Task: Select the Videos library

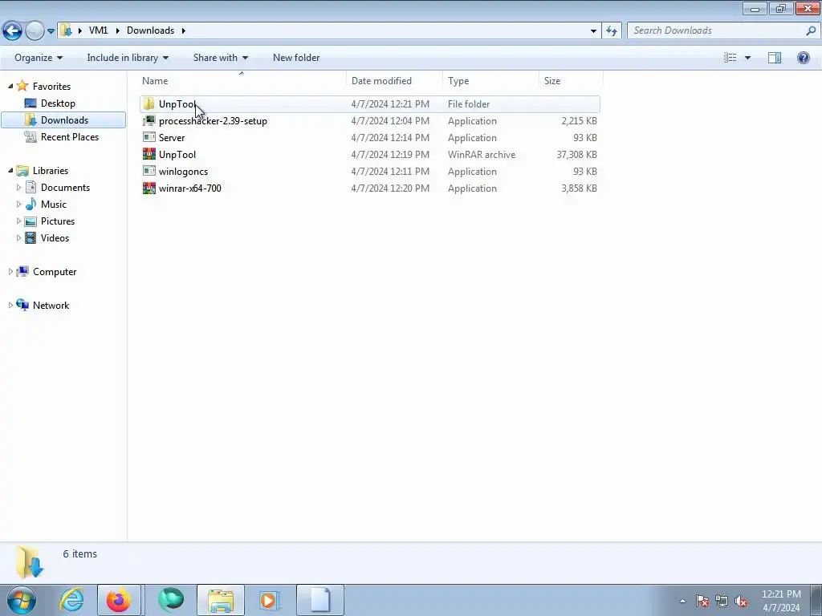Action: [55, 237]
